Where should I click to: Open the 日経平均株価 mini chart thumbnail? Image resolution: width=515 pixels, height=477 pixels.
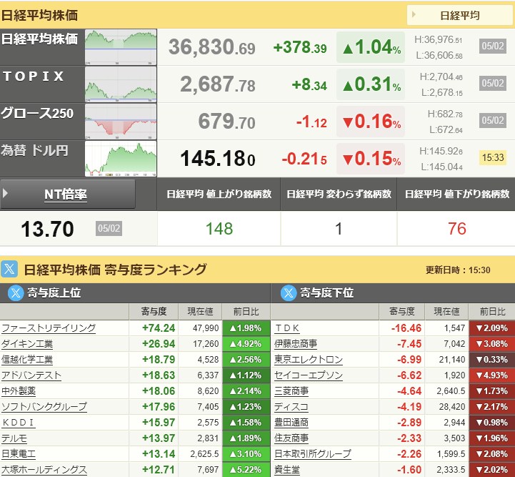pyautogui.click(x=121, y=47)
